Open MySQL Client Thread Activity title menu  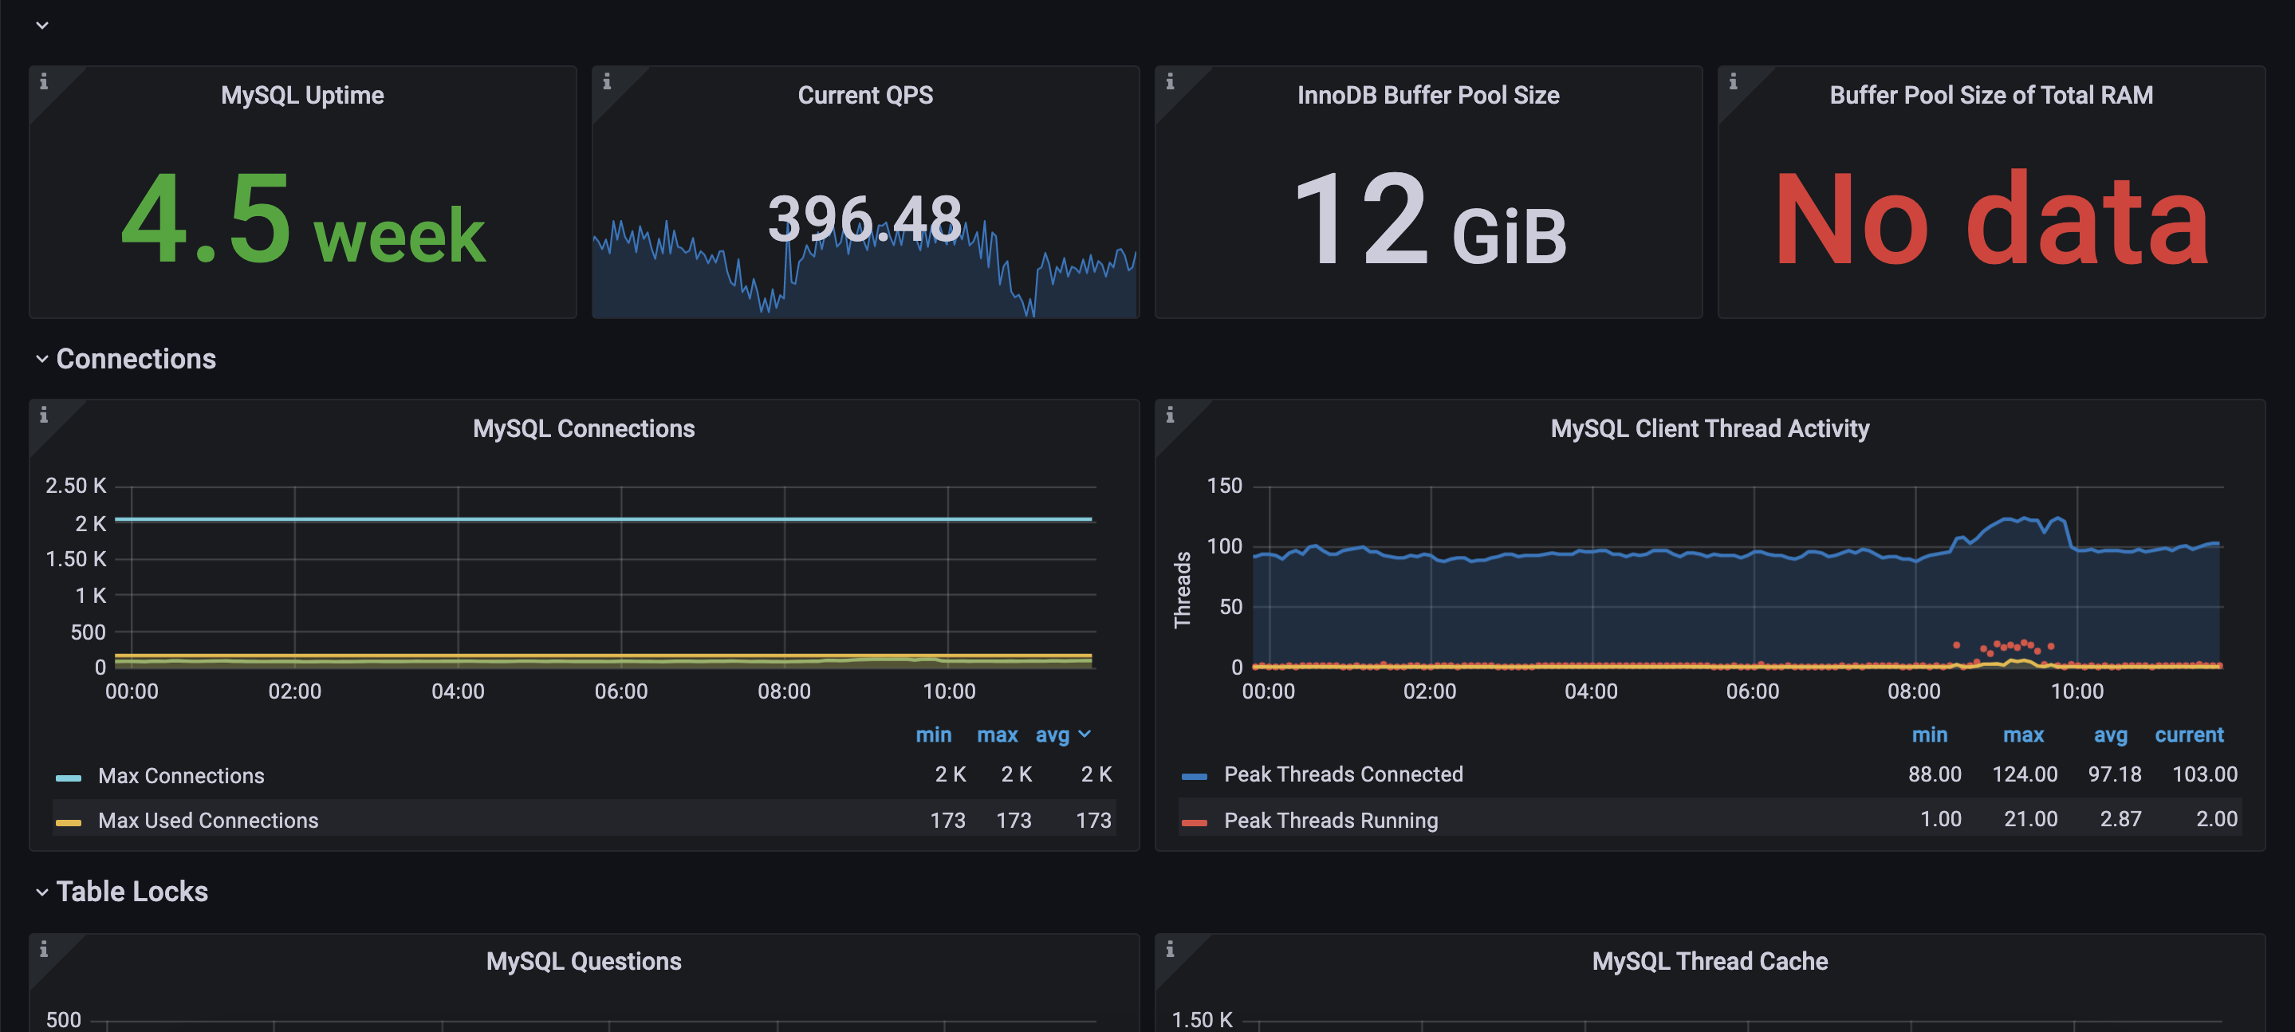pyautogui.click(x=1710, y=428)
